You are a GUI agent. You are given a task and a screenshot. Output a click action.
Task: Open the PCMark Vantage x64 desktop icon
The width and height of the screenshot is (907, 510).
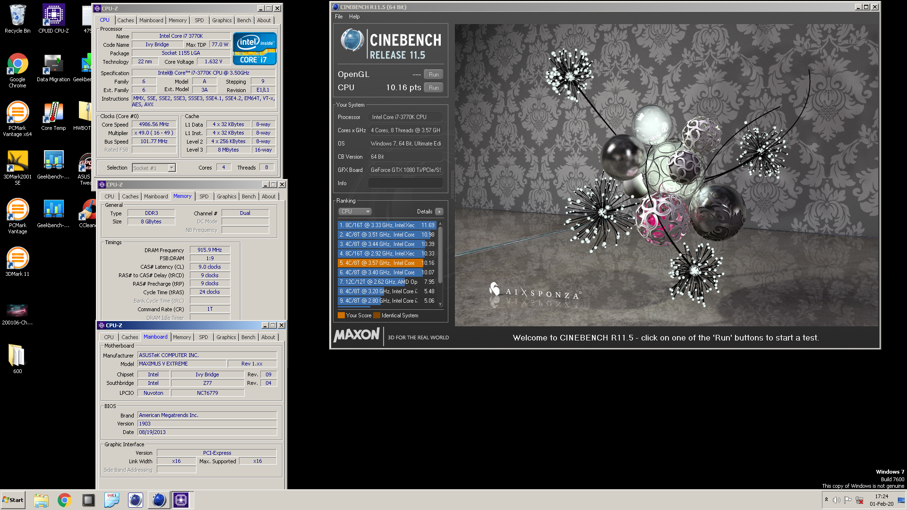(17, 119)
